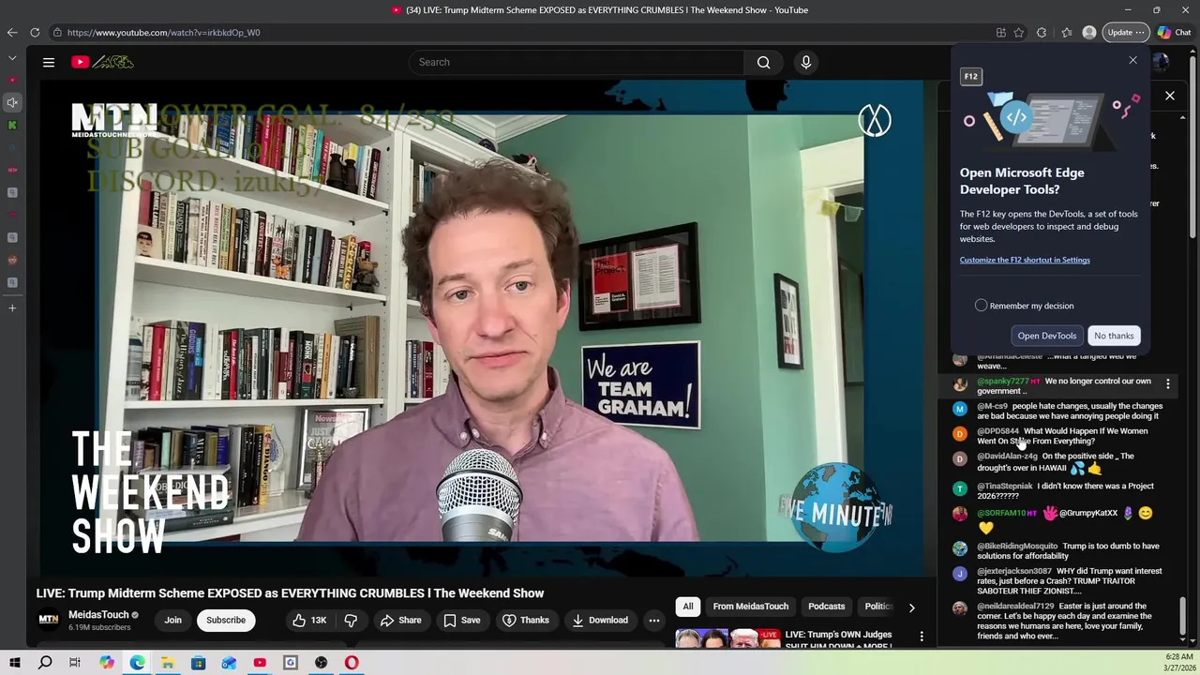The image size is (1200, 675).
Task: Open Opera browser from the taskbar
Action: point(352,663)
